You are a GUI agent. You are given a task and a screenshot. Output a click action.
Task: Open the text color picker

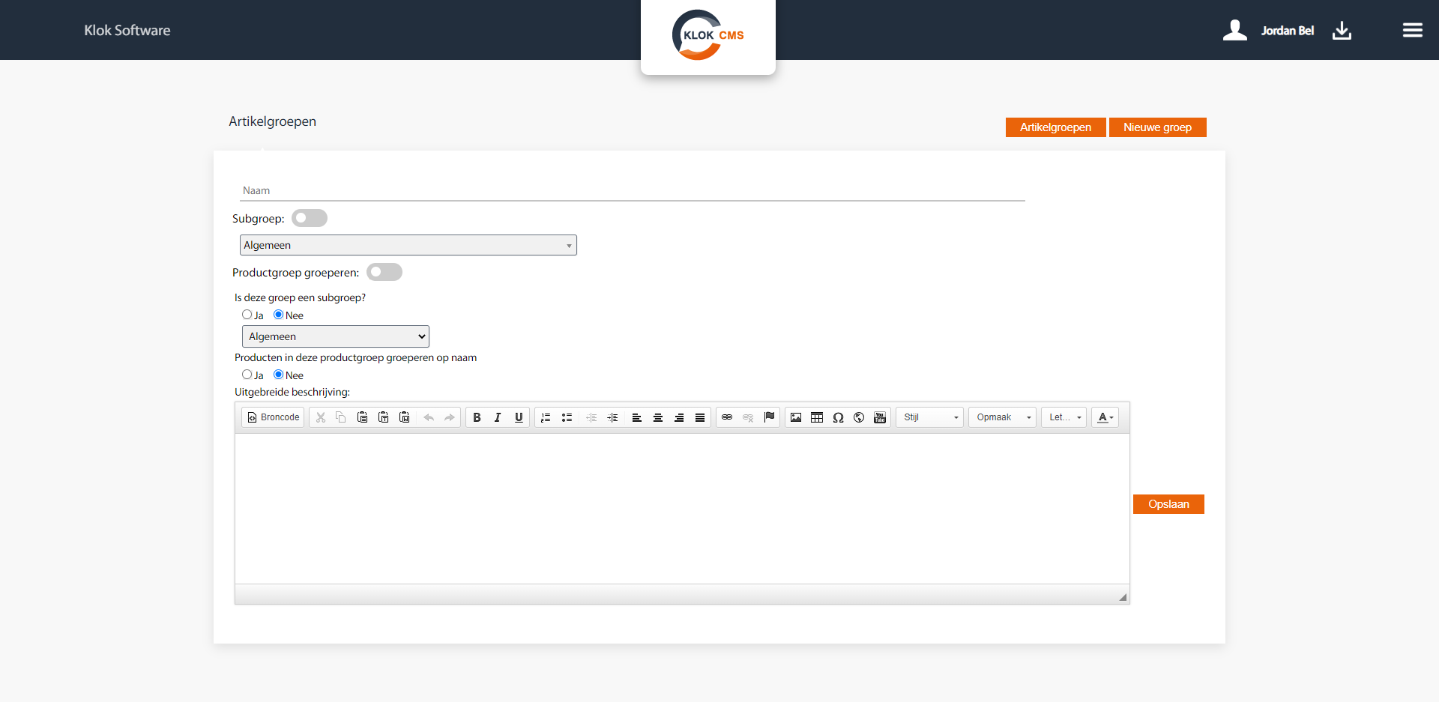tap(1105, 417)
